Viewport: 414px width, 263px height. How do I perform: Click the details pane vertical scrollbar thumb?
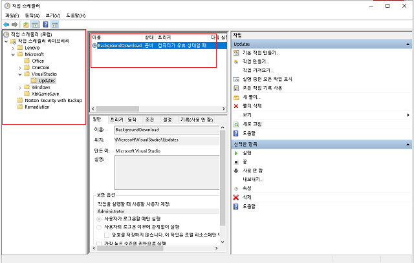[223, 178]
